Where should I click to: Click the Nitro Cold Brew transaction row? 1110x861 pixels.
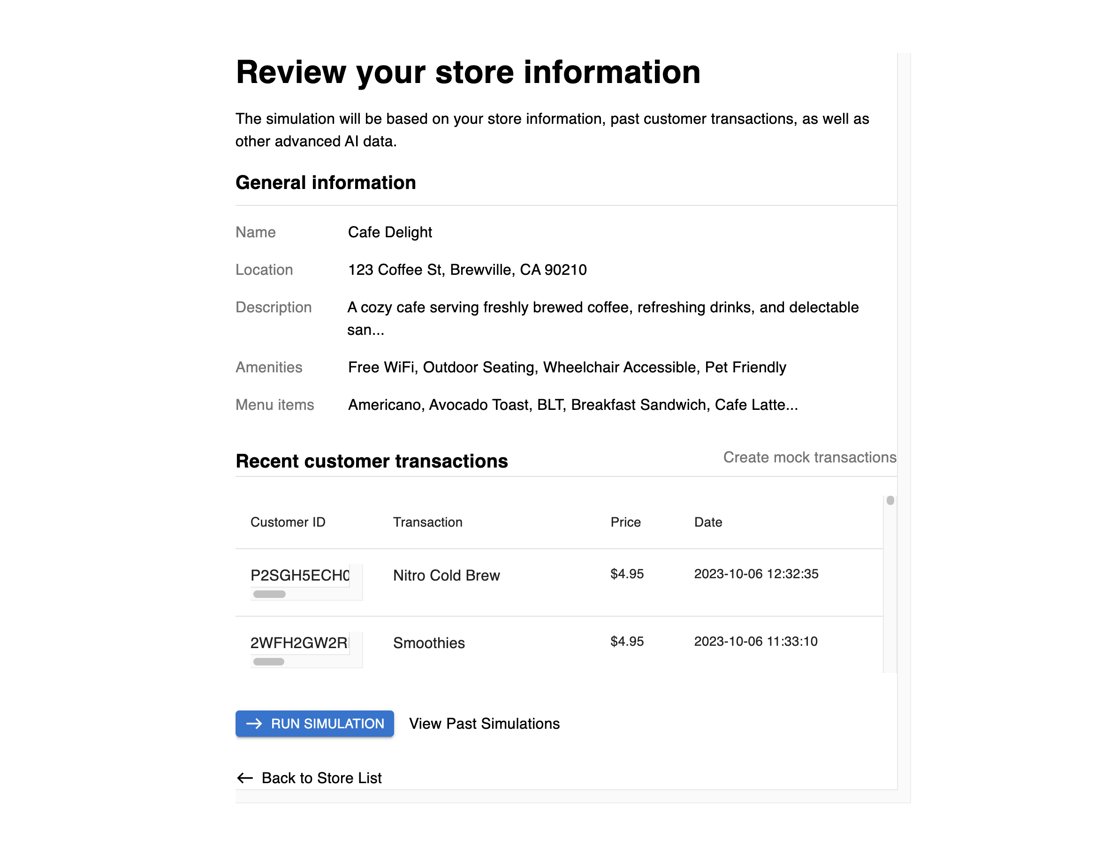[x=446, y=575]
